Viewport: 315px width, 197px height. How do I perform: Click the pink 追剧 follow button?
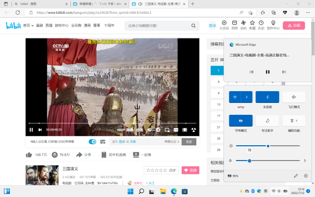(x=190, y=170)
